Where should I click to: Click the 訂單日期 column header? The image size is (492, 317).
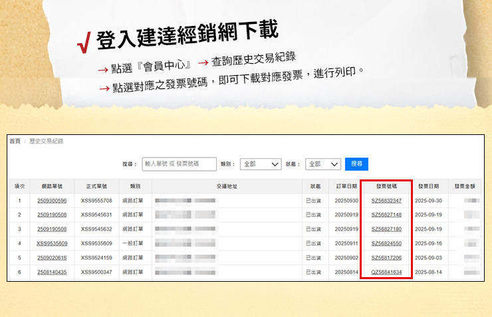pos(346,187)
